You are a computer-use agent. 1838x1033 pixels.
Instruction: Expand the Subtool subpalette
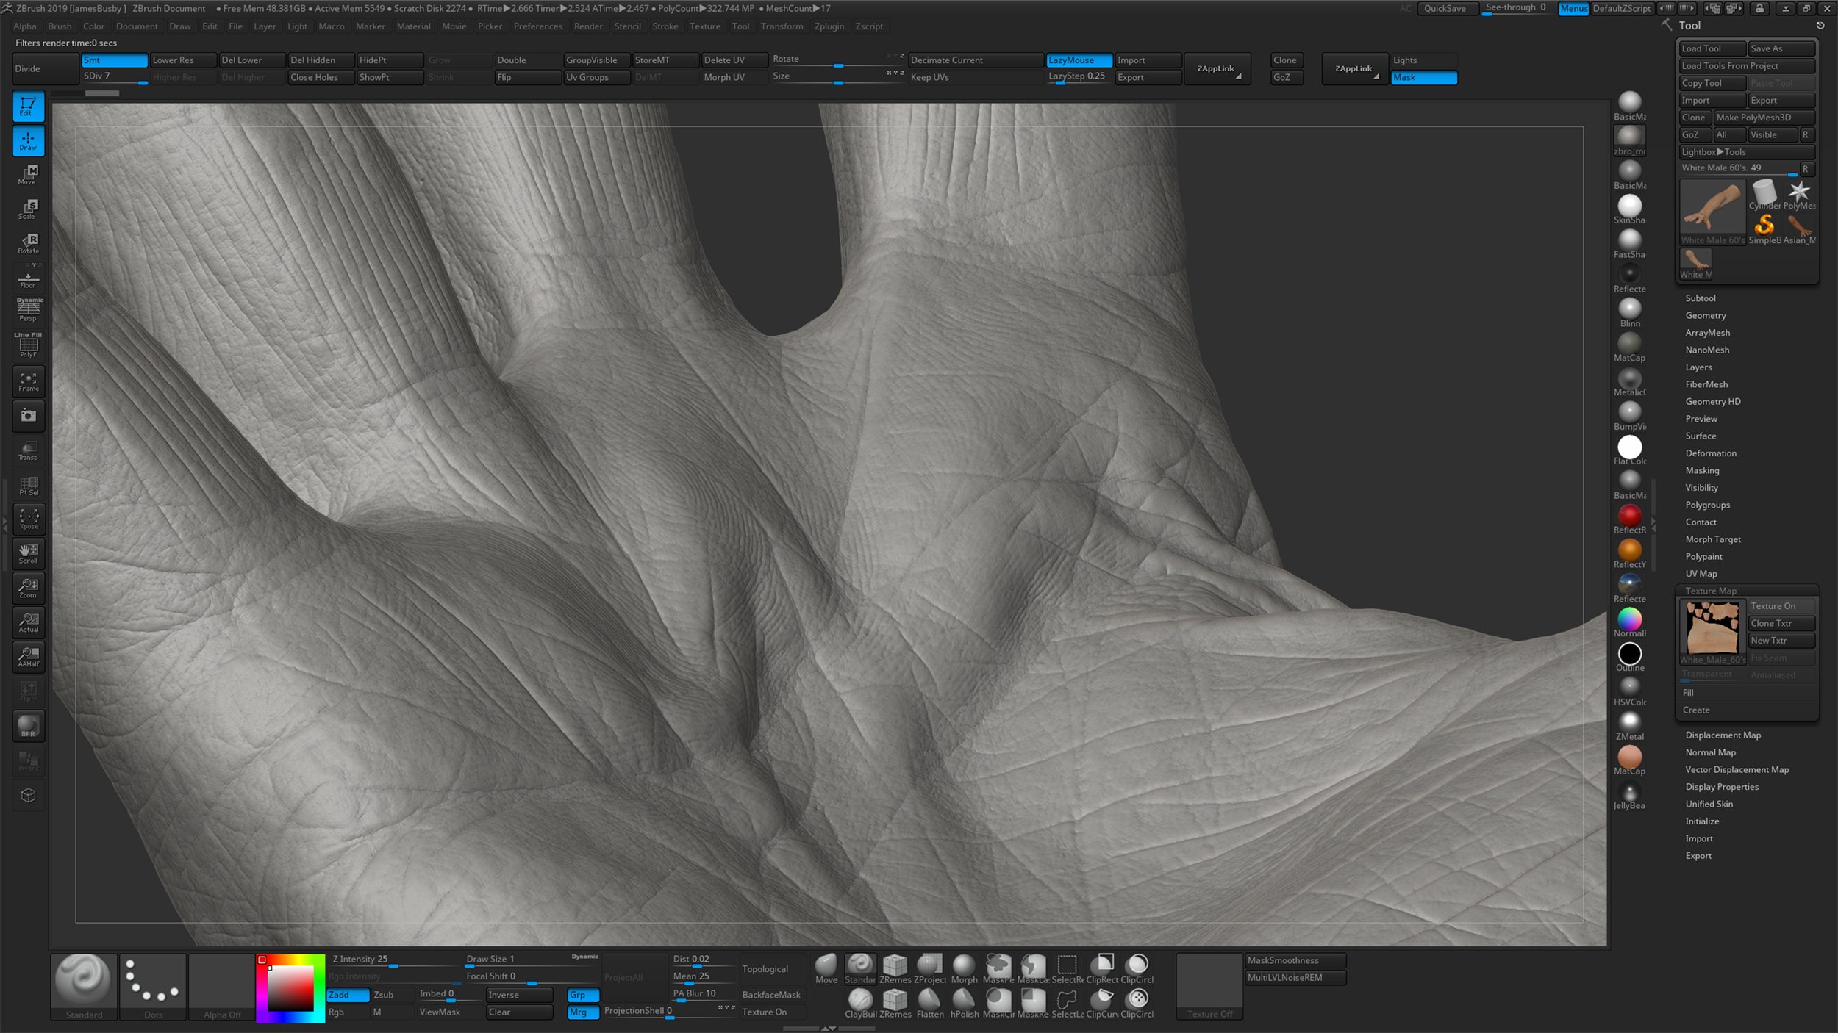1701,298
